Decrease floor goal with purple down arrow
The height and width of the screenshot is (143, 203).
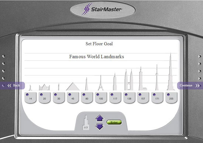100,126
